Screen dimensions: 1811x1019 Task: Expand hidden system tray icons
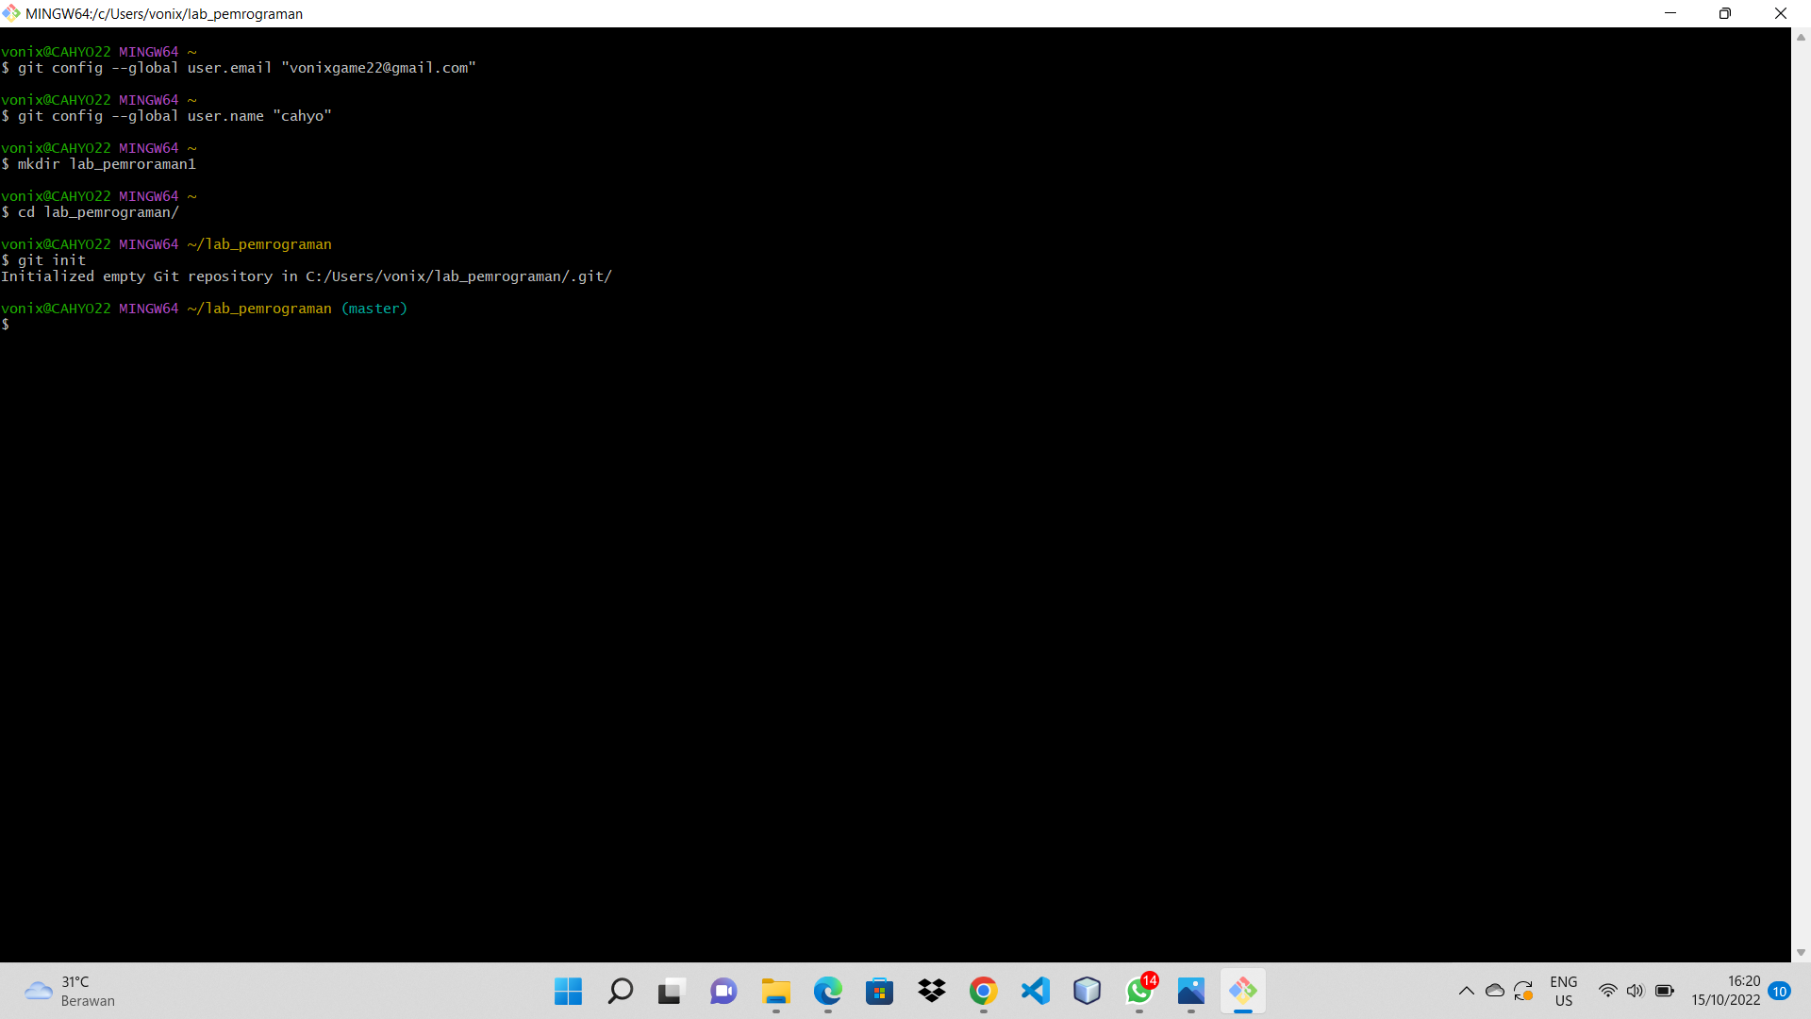click(1467, 991)
